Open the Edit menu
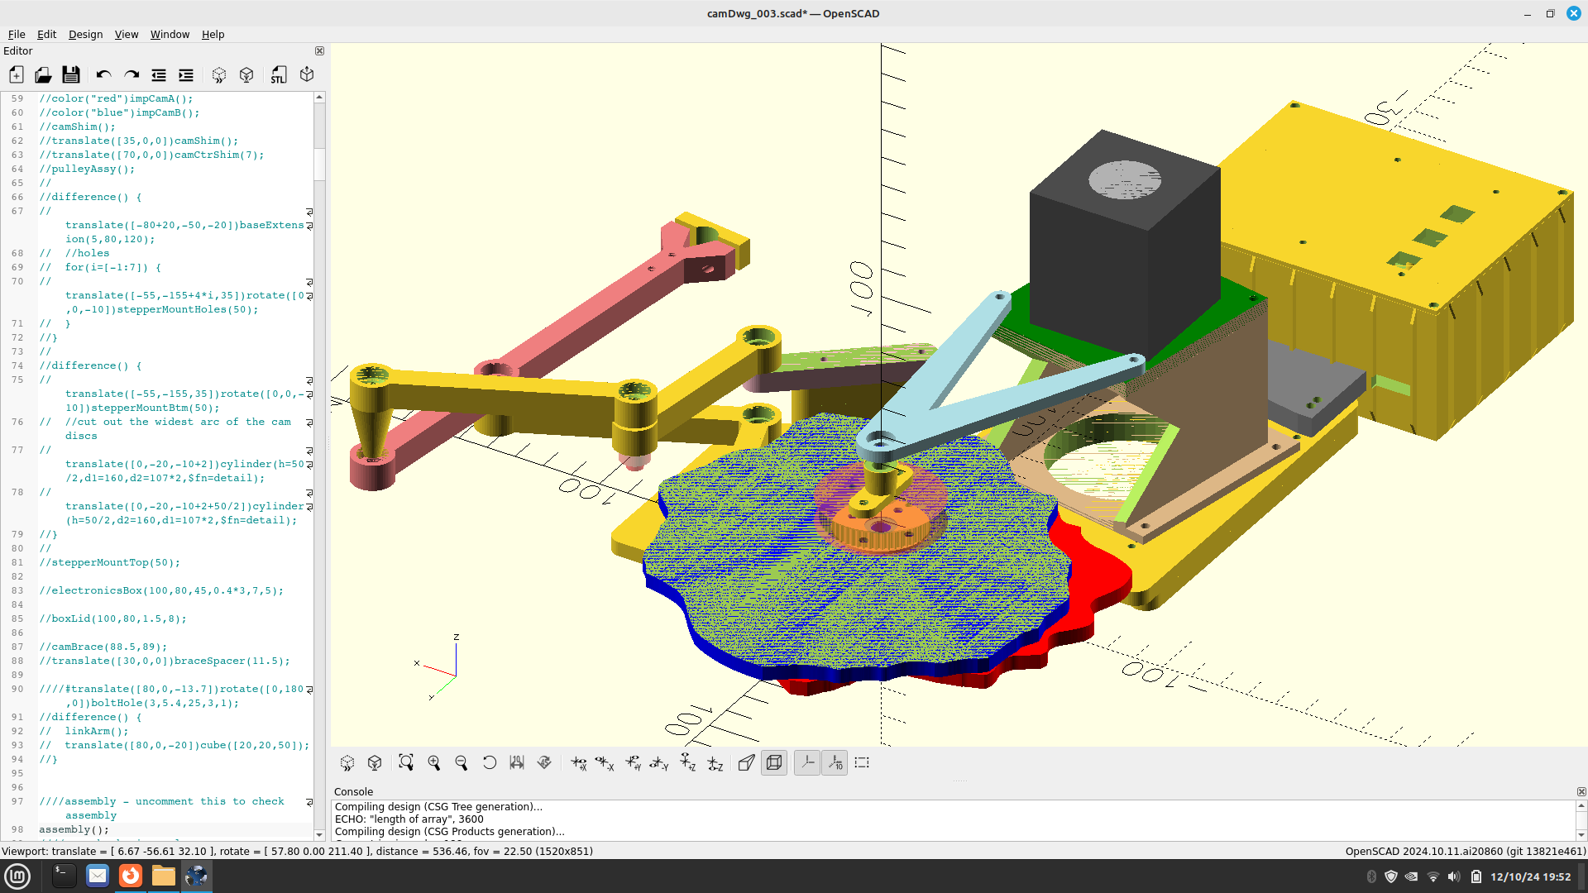1588x893 pixels. [x=46, y=34]
